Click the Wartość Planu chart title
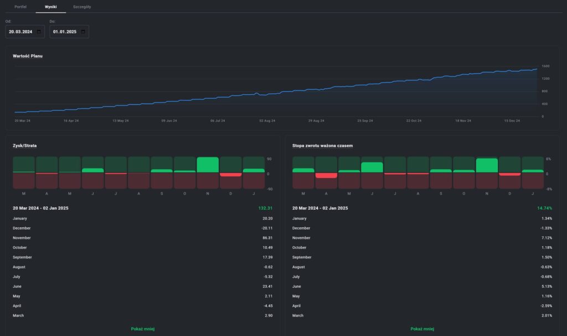This screenshot has height=336, width=567. click(28, 56)
